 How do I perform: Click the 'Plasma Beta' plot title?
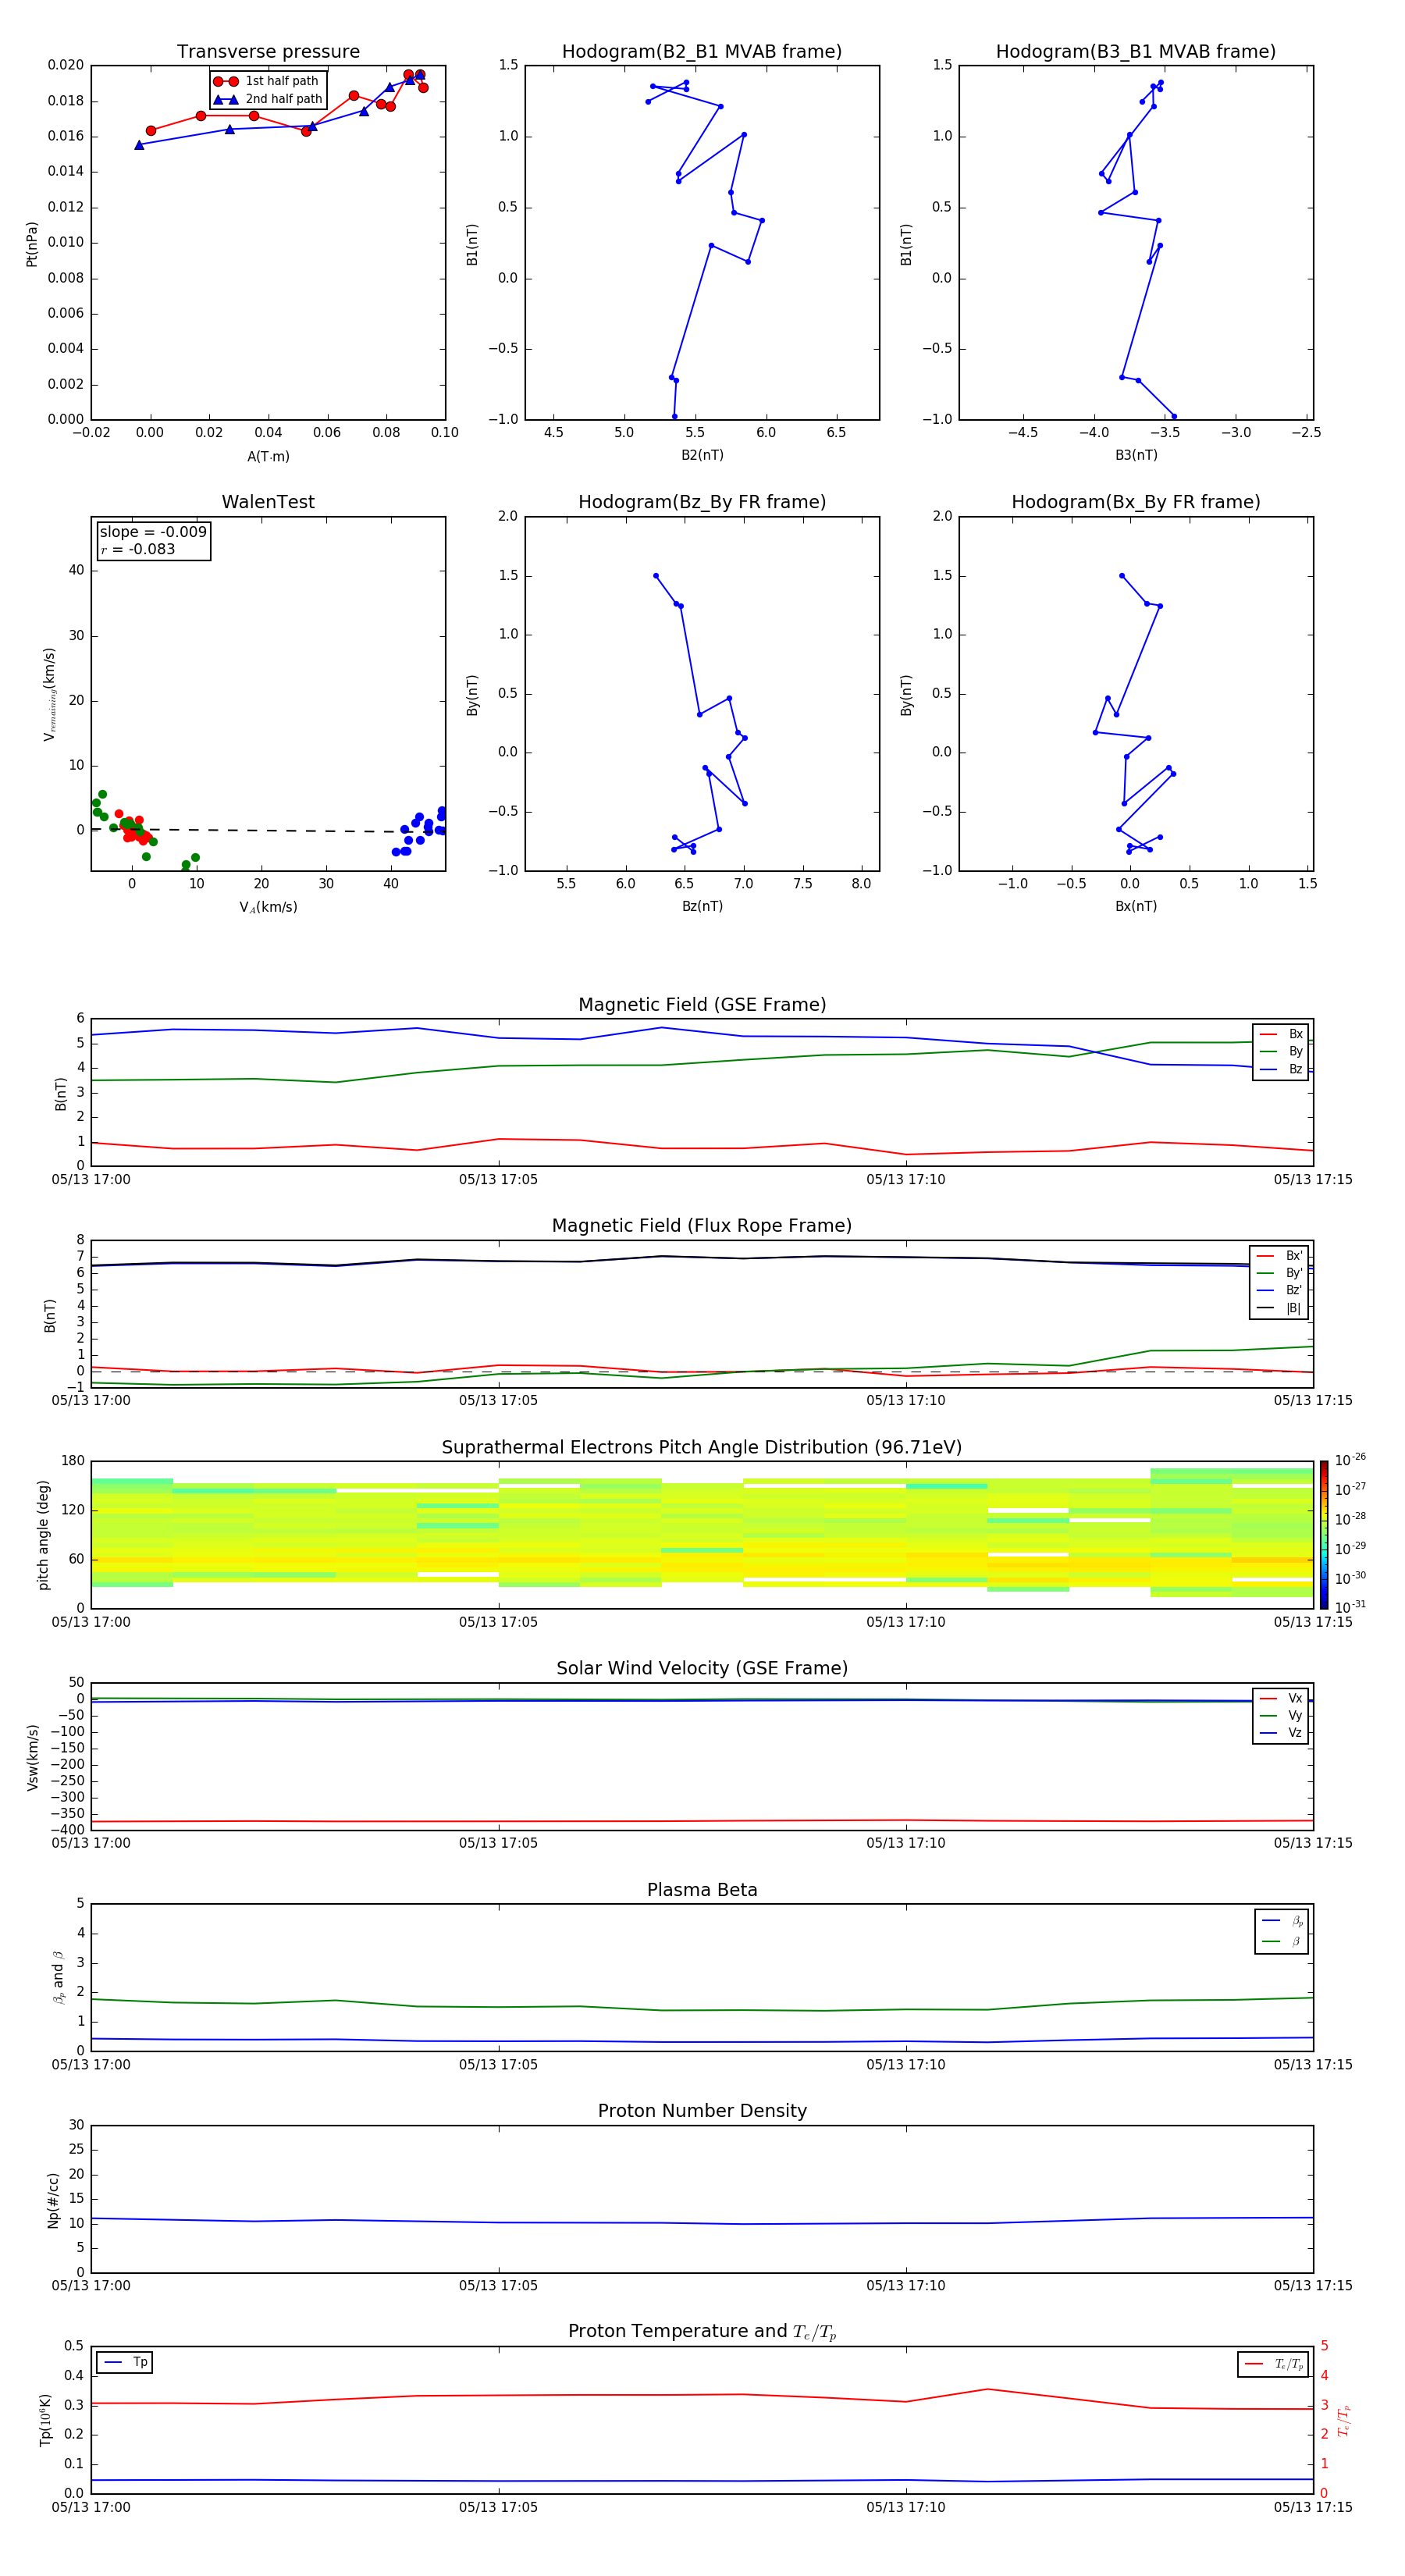[702, 1890]
